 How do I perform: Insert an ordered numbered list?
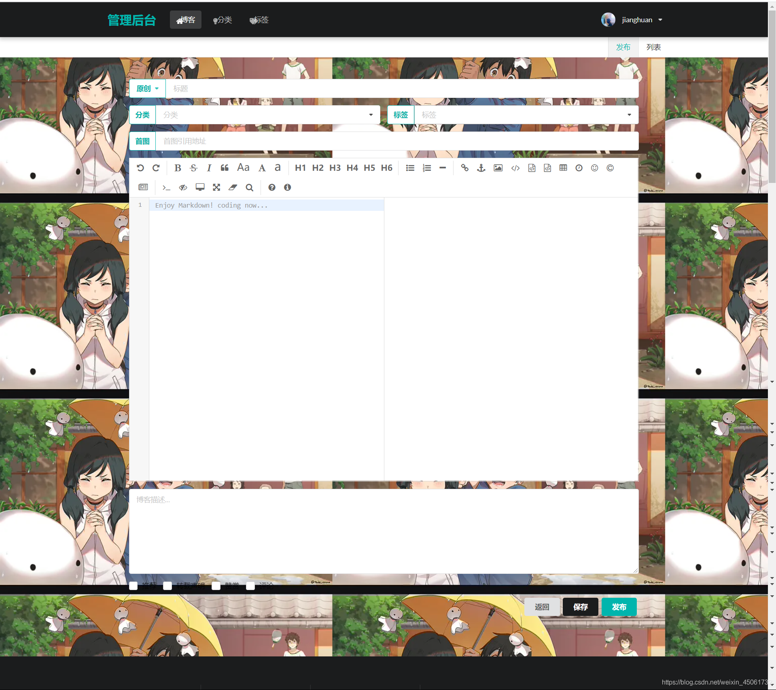point(427,168)
